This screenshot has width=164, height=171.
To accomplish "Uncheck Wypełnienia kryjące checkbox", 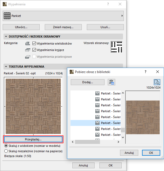I will 34,50.
